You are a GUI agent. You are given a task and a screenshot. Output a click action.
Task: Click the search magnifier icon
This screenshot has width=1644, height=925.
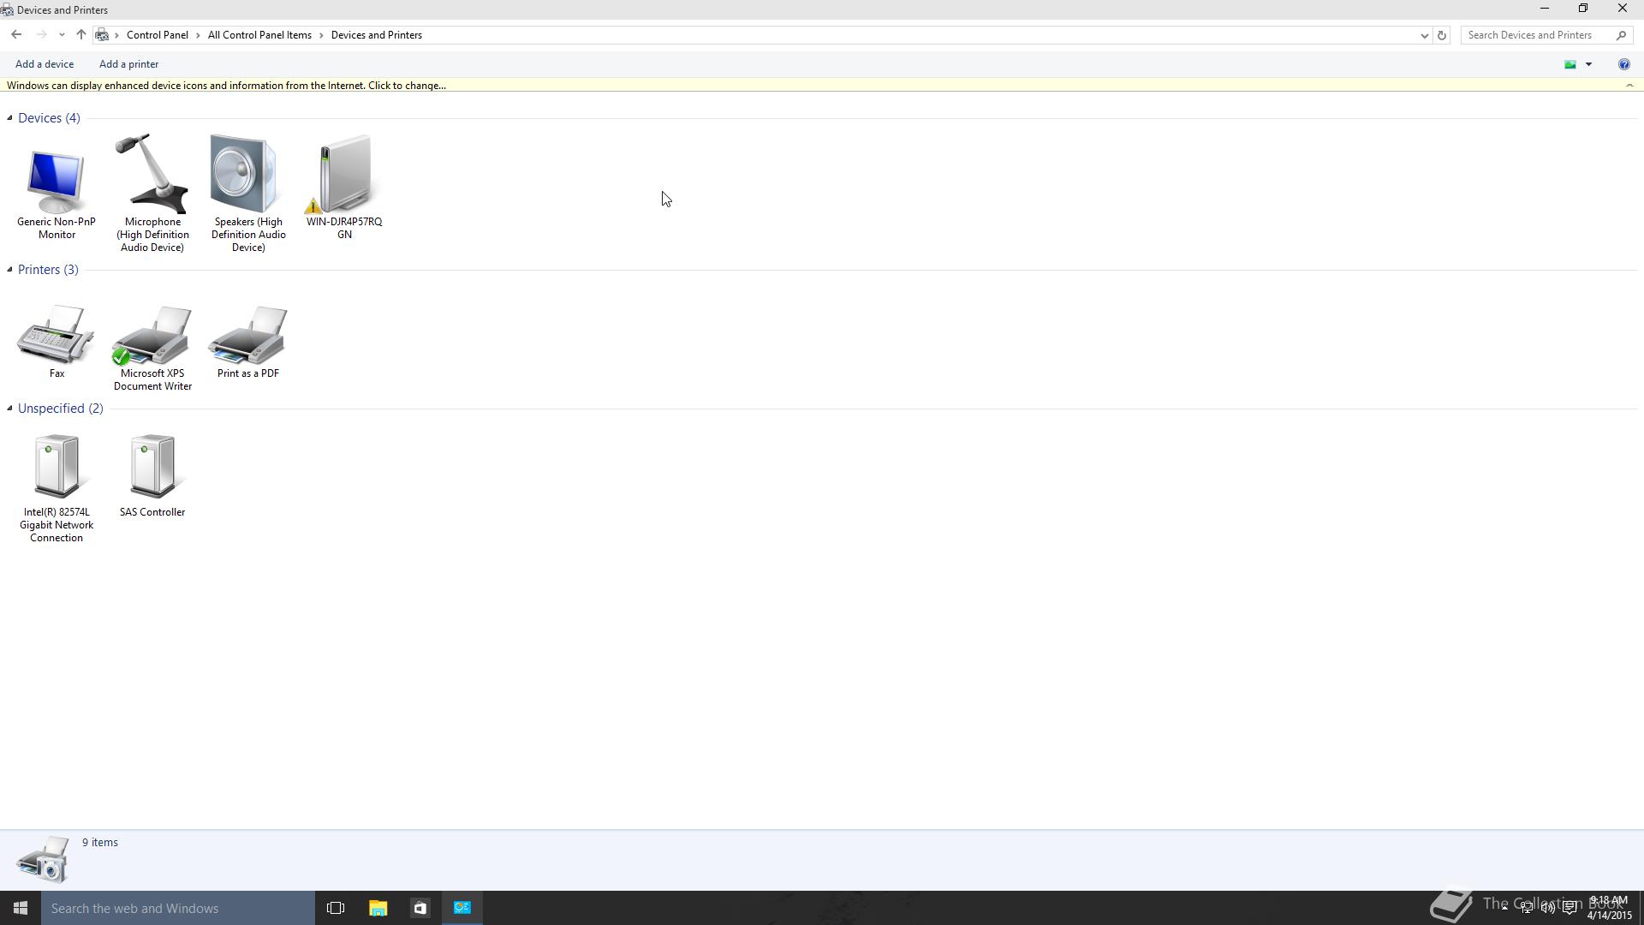click(1621, 35)
